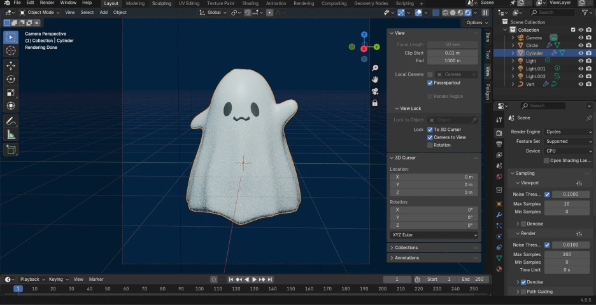Open the viewport Options popover

pos(477,22)
